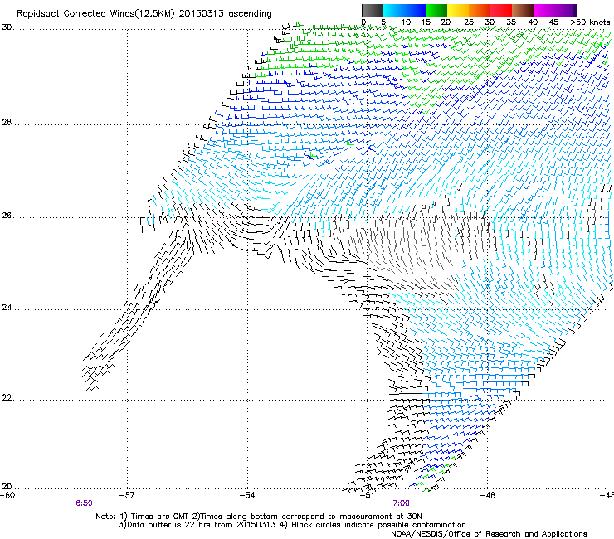Click the purple '6:59' time marker
This screenshot has width=614, height=539.
click(84, 503)
